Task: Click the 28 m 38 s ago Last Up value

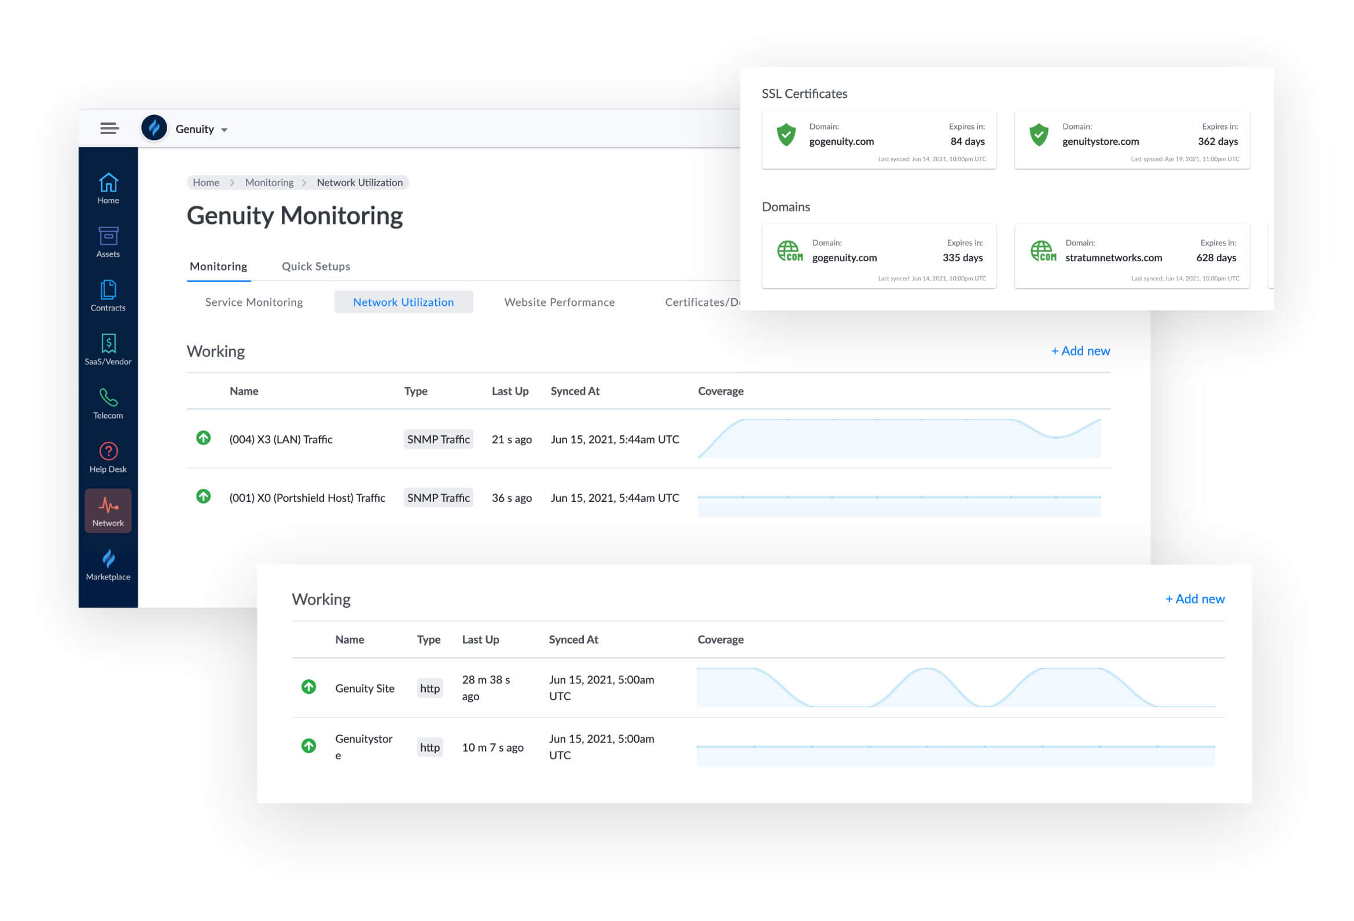Action: (486, 688)
